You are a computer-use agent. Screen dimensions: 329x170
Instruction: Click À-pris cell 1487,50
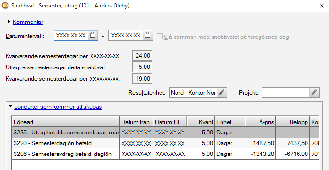(260, 143)
